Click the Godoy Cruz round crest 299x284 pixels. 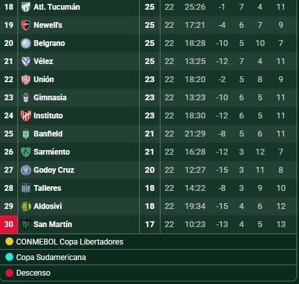(26, 170)
